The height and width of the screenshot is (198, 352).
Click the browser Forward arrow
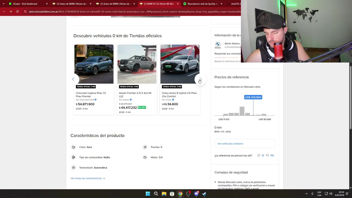(11, 12)
